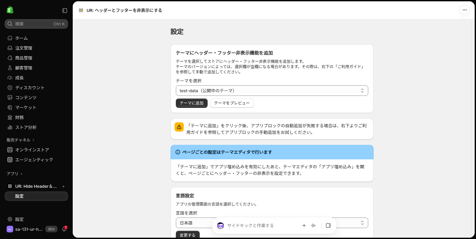Collapse the sidebar with the panel icon
The height and width of the screenshot is (239, 476).
[x=65, y=11]
